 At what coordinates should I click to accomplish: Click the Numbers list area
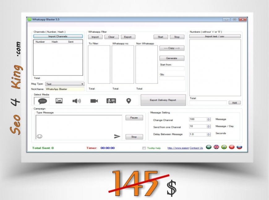pos(215,68)
